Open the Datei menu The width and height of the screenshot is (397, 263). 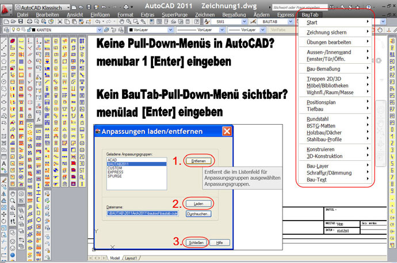(22, 15)
